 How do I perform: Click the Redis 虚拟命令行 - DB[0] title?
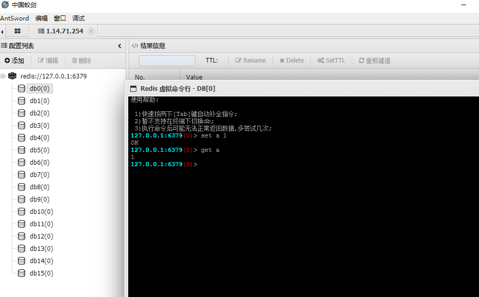178,89
